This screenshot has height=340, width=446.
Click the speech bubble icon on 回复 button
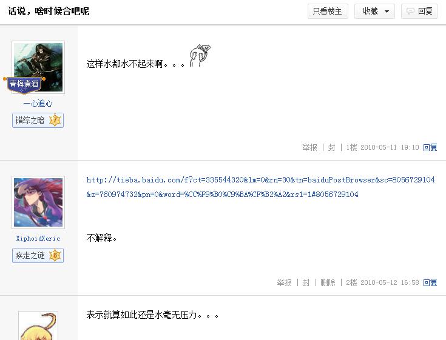410,12
